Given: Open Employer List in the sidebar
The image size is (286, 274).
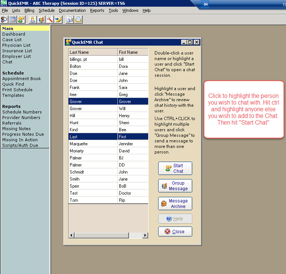Looking at the screenshot, I should coord(16,56).
